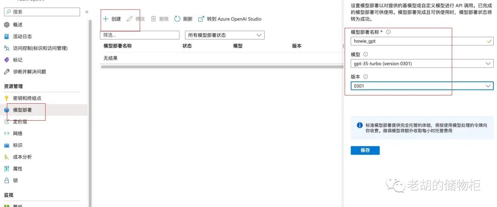Click info icon beside 版本 label
The width and height of the screenshot is (497, 207).
coord(365,77)
